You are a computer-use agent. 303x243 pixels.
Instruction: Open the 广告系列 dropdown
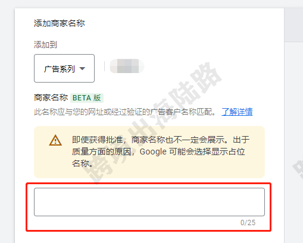coord(64,68)
